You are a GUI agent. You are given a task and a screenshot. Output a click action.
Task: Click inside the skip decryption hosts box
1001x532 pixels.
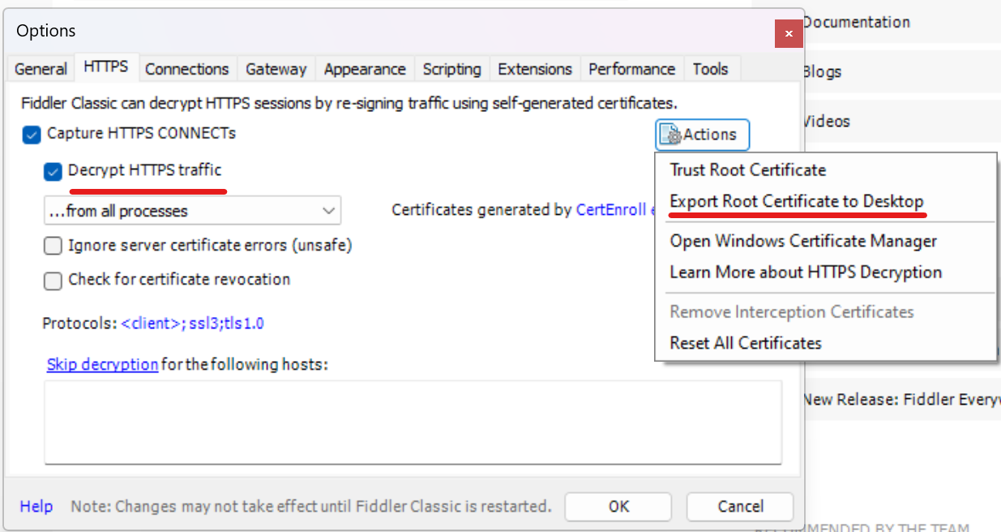tap(413, 423)
